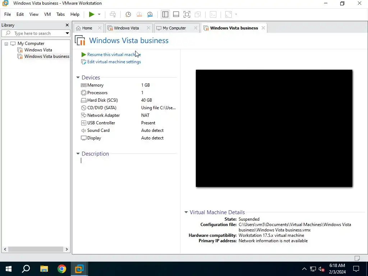This screenshot has height=276, width=368.
Task: Click the USB Controller device icon
Action: pyautogui.click(x=83, y=123)
